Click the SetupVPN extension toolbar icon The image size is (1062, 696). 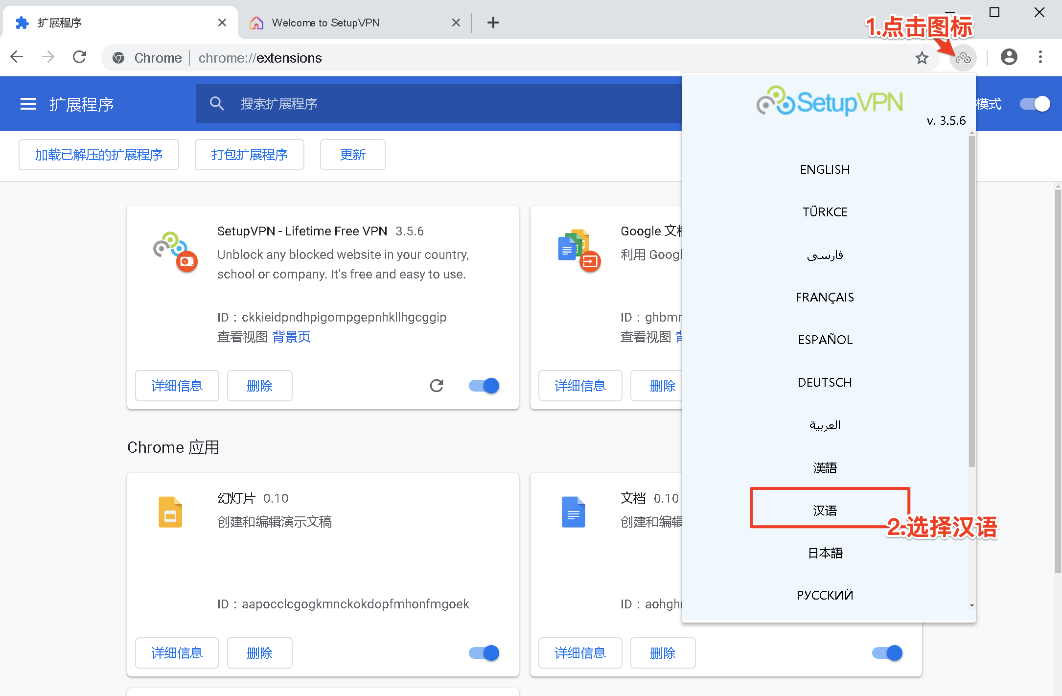963,58
